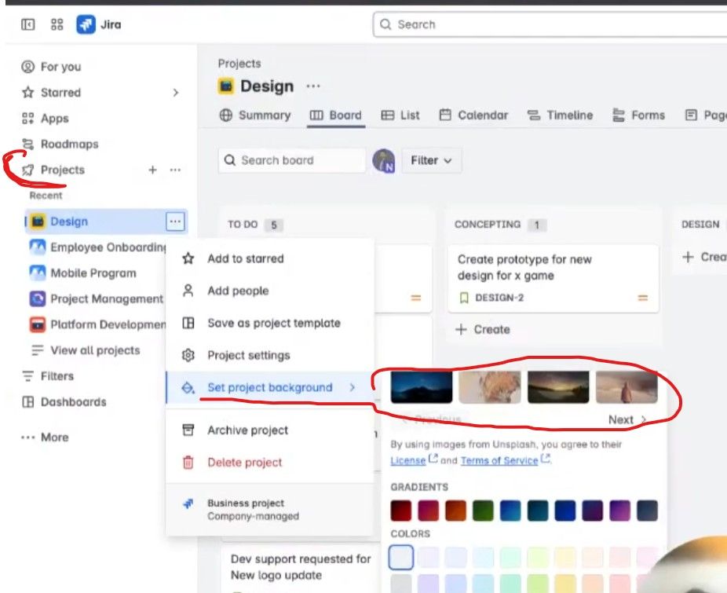
Task: Pick the dark sunset landscape background thumbnail
Action: [x=558, y=386]
